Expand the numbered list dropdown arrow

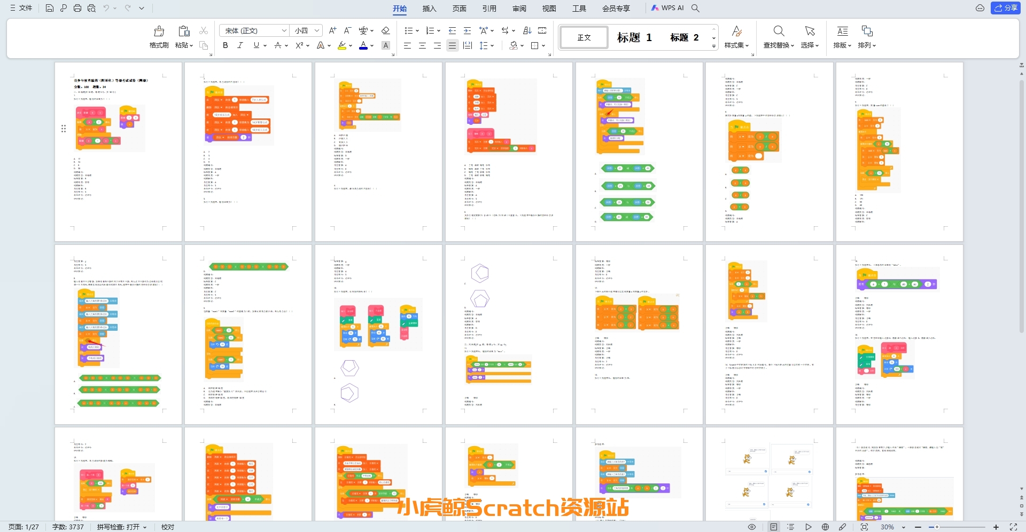438,31
